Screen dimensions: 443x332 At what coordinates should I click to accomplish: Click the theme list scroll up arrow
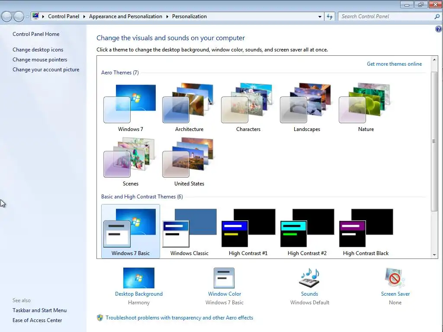(434, 60)
